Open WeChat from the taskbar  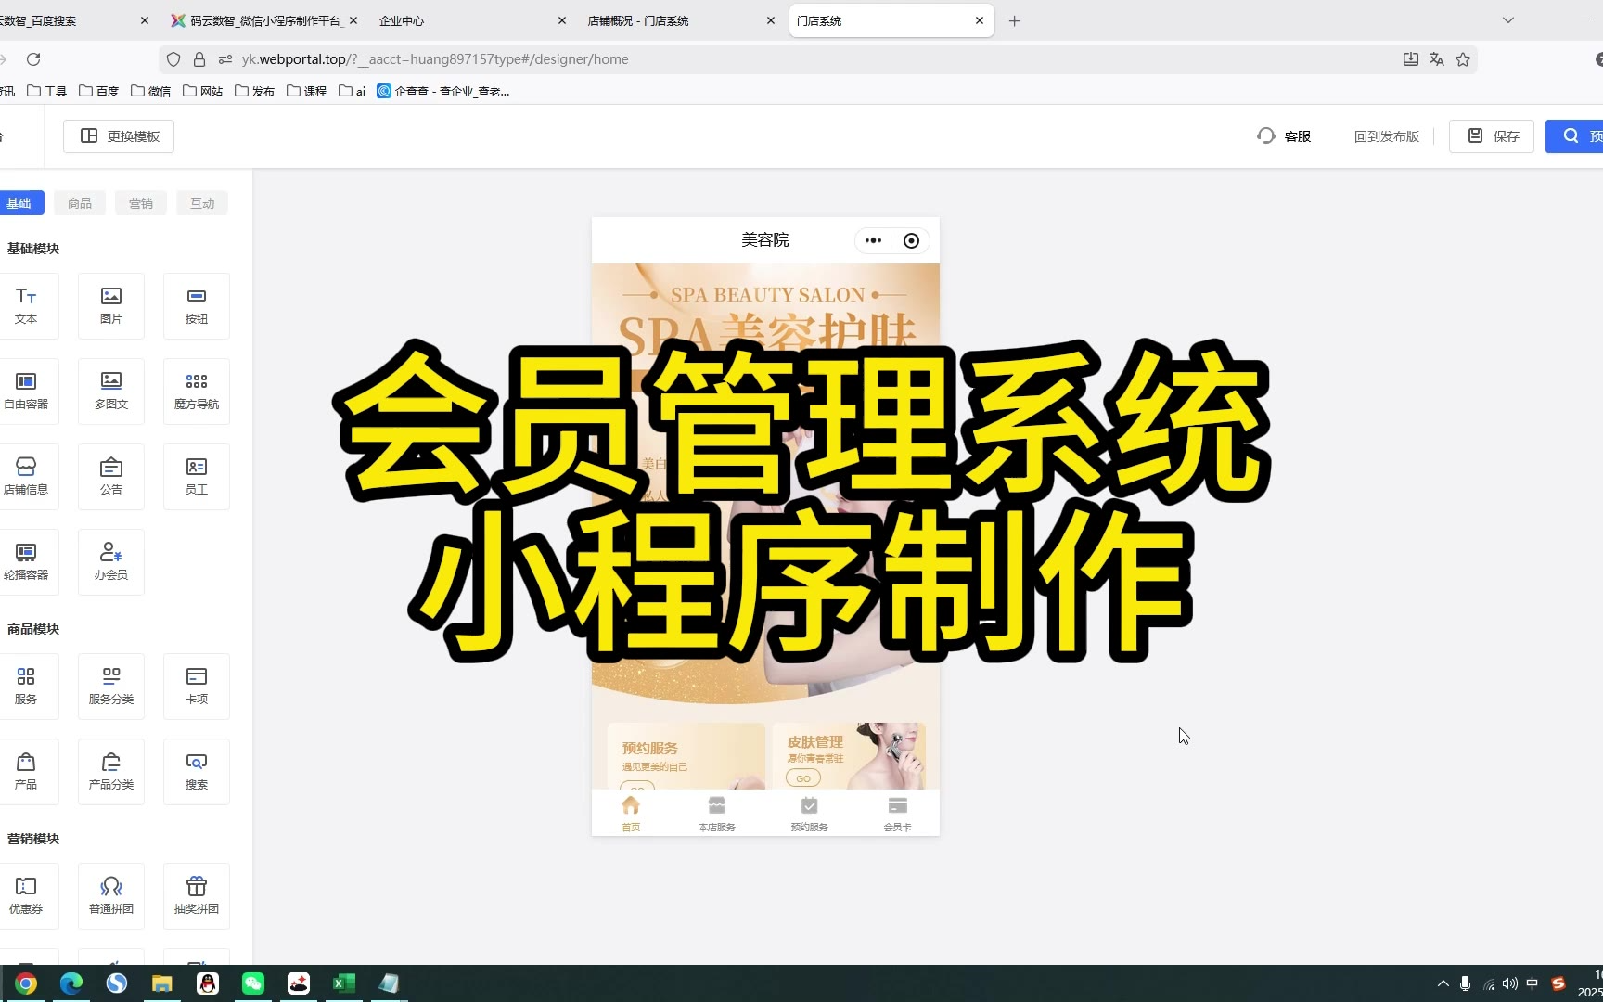click(253, 983)
